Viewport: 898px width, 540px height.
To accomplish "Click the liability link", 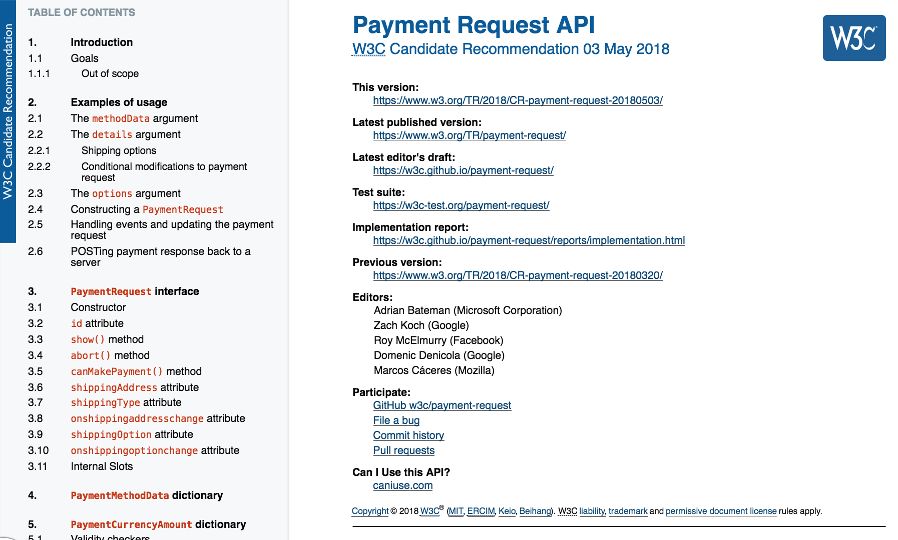I will pos(592,511).
